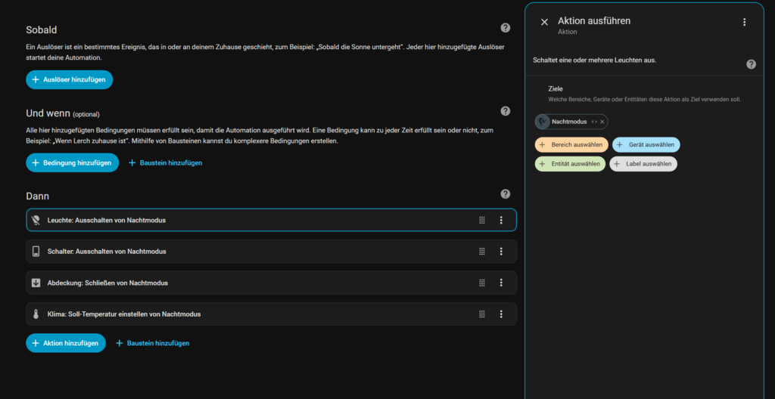Click the Auslöser hinzufügen button
The image size is (775, 399).
click(70, 79)
